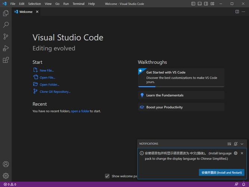Click the Get Started walkthrough progress bar
Viewport: 249px width, 187px height.
pyautogui.click(x=181, y=86)
